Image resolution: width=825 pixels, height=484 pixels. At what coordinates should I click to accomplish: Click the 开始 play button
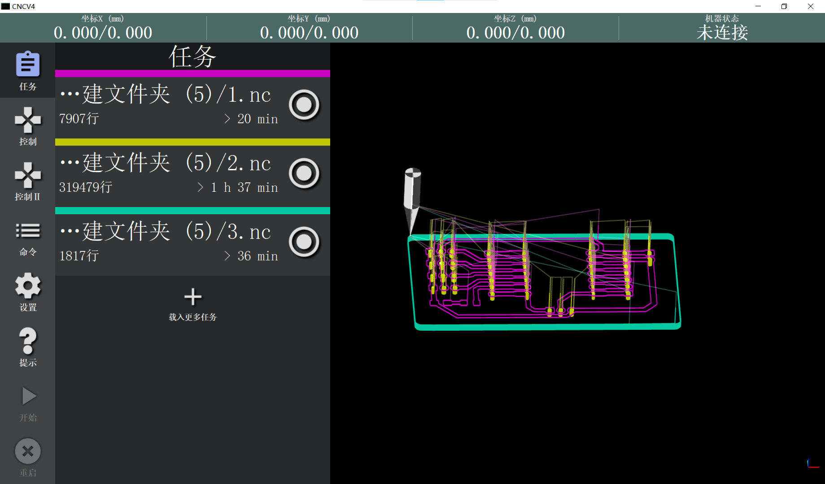(29, 396)
